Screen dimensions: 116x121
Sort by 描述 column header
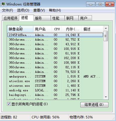pos(93,29)
